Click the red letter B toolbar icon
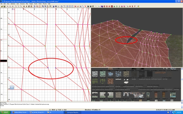Image resolution: width=183 pixels, height=114 pixels. pos(132,6)
